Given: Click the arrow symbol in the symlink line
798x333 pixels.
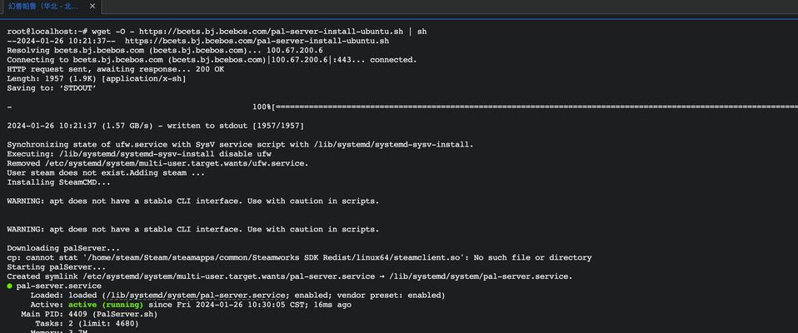Looking at the screenshot, I should pyautogui.click(x=382, y=276).
